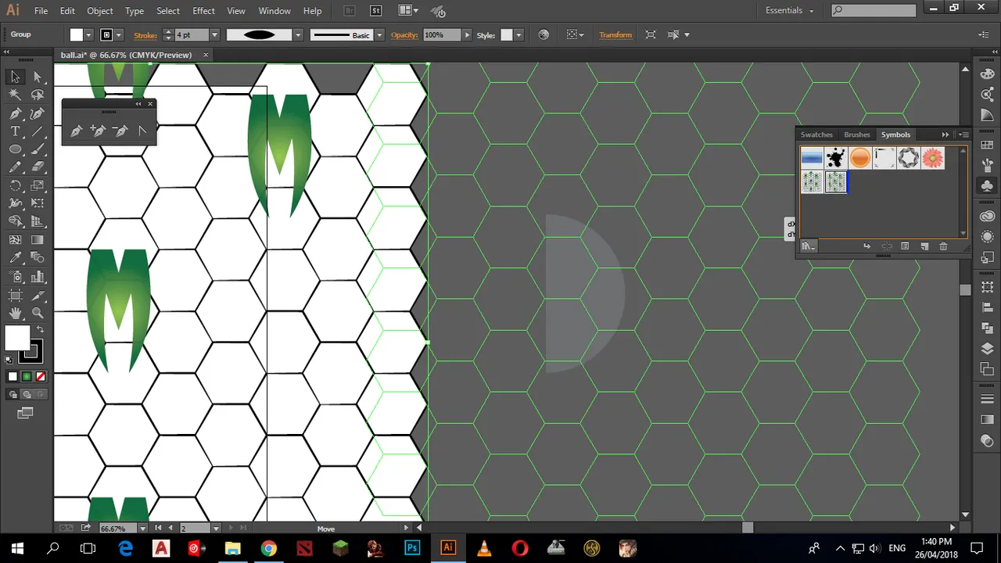Image resolution: width=1001 pixels, height=563 pixels.
Task: Delete symbol using trash icon
Action: coord(943,246)
